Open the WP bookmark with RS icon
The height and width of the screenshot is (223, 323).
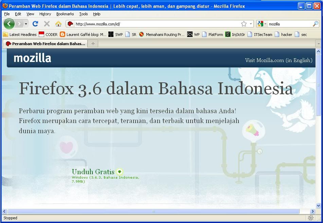coord(194,35)
